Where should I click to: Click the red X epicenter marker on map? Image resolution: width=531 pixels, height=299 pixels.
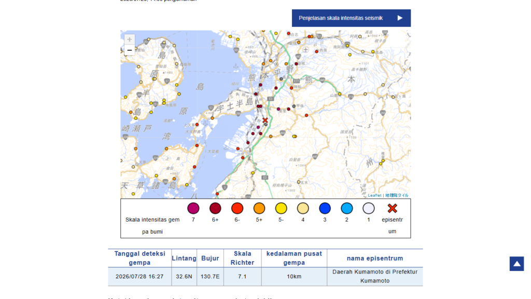(265, 120)
